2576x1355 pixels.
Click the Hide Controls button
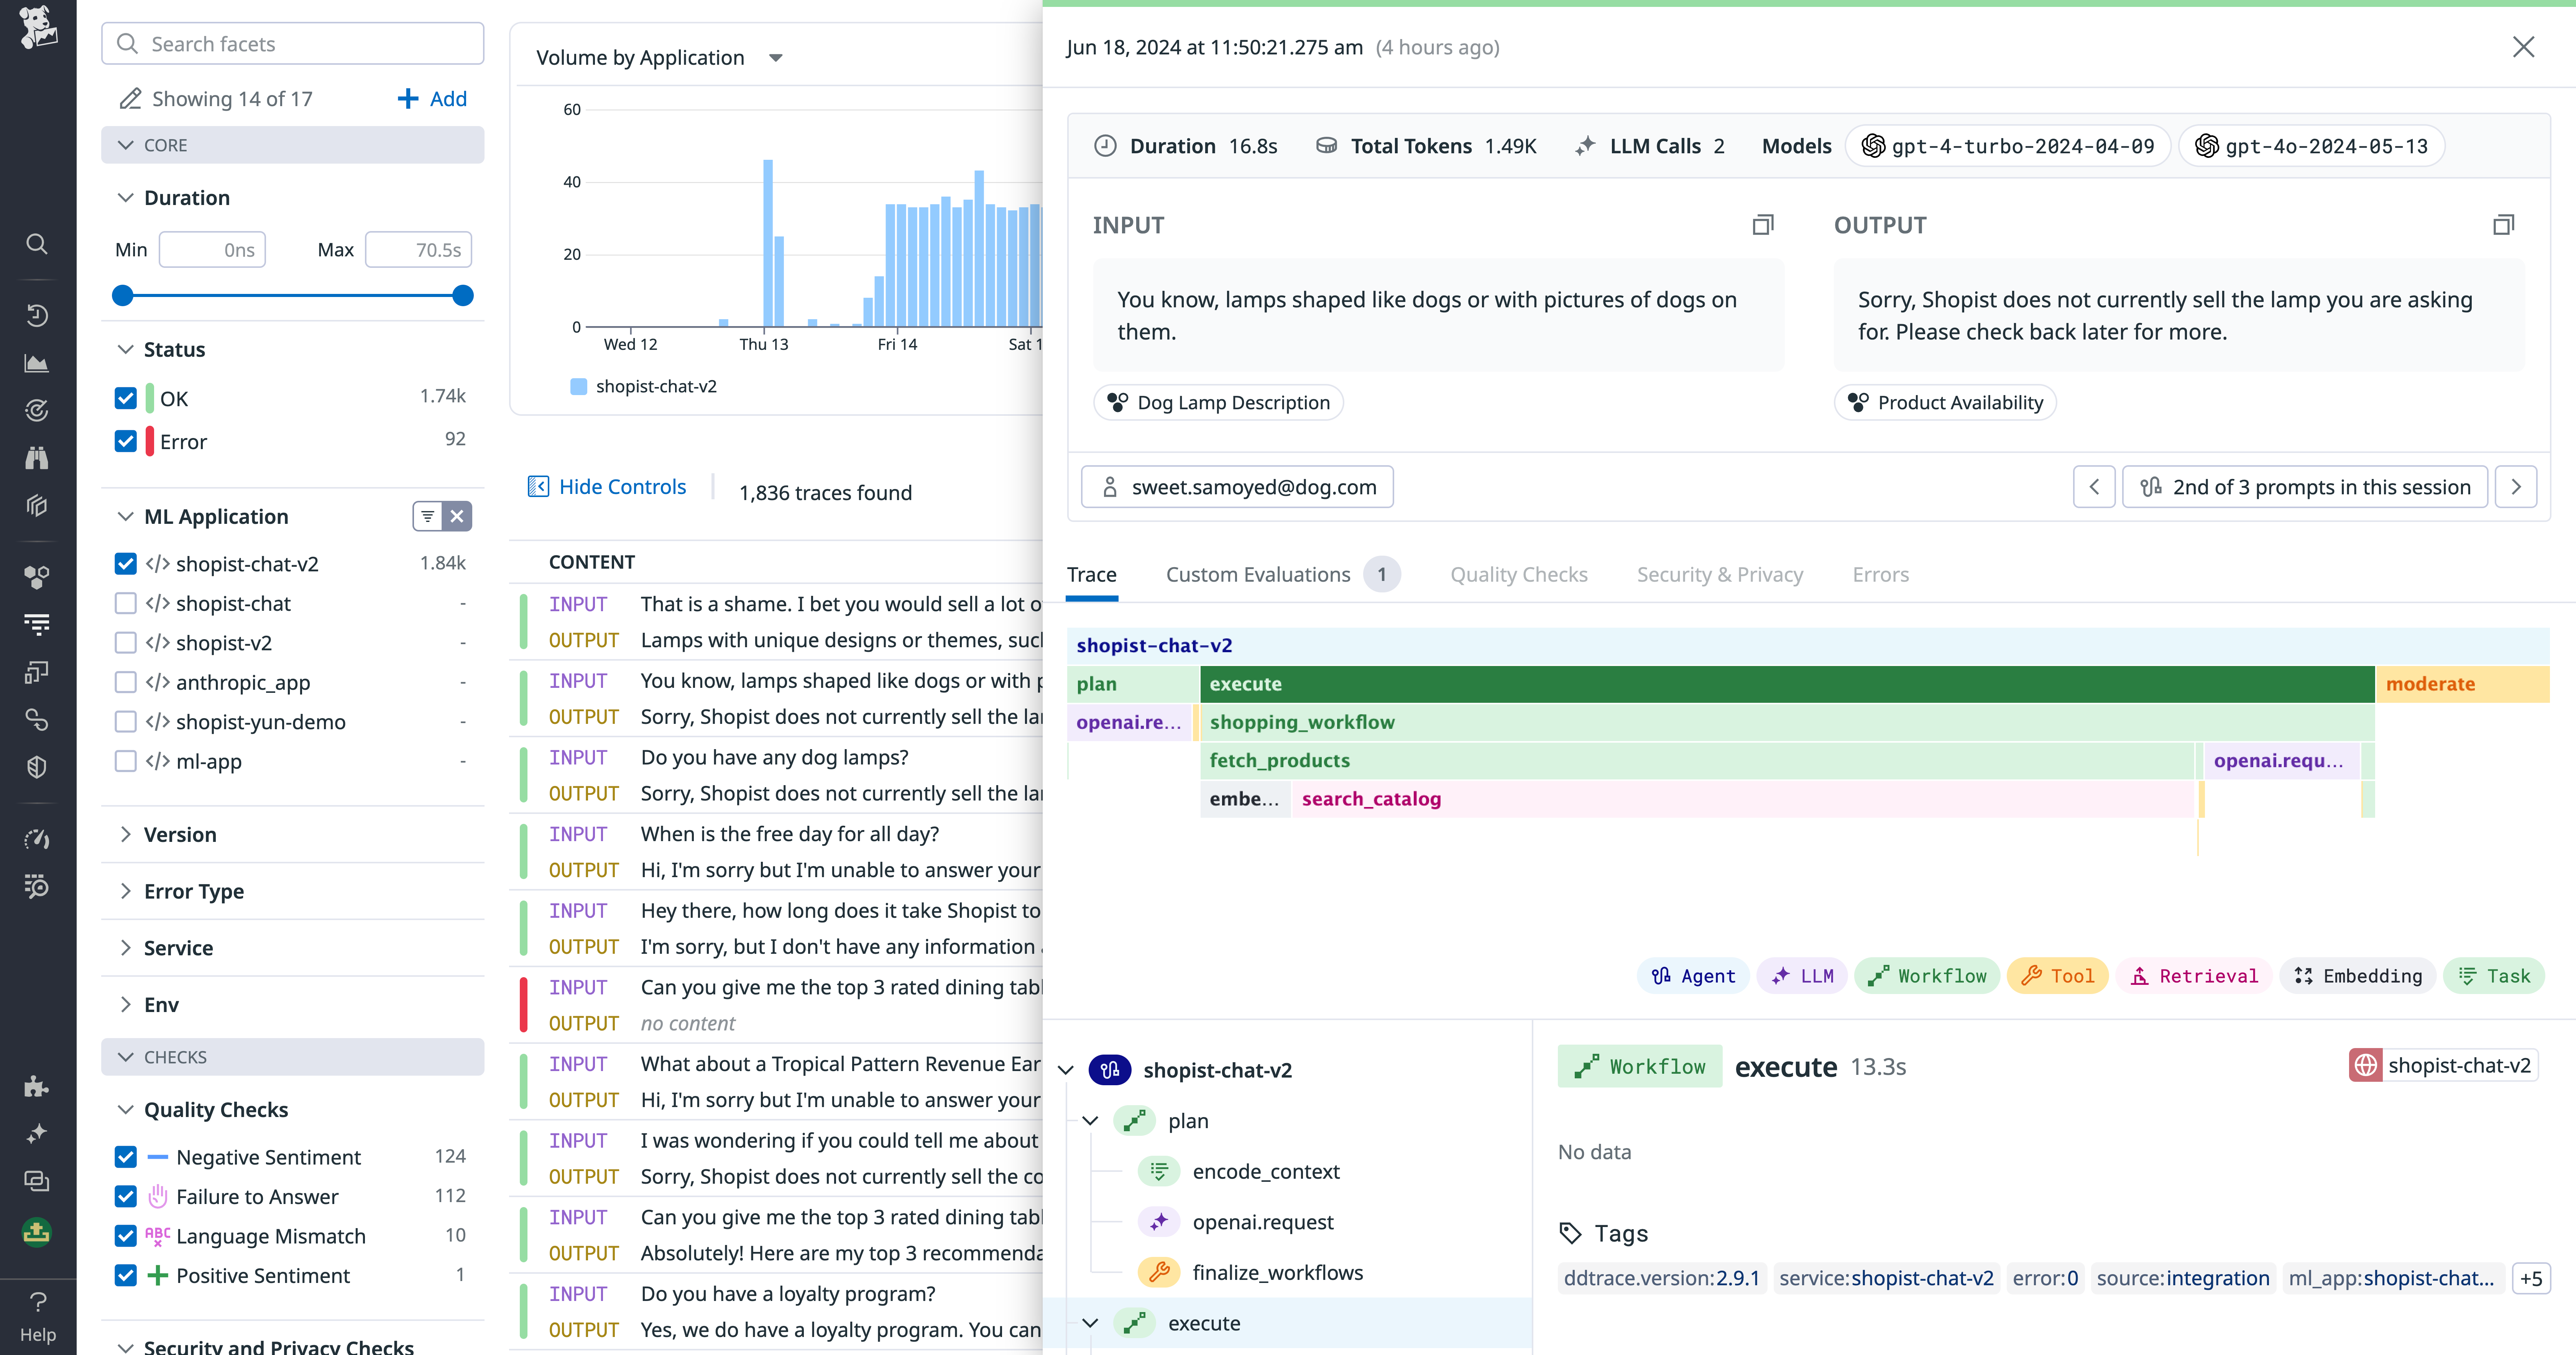[607, 486]
